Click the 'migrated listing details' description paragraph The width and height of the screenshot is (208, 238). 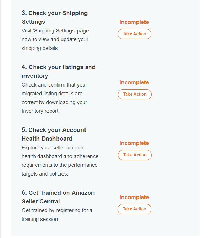point(54,98)
